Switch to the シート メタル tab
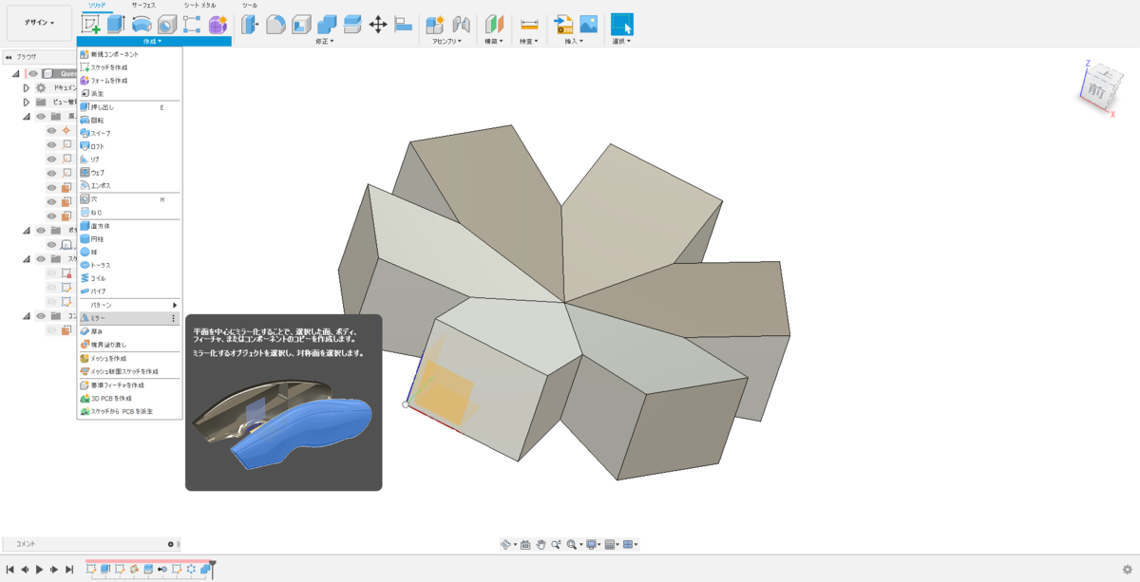Viewport: 1140px width, 582px height. click(199, 5)
